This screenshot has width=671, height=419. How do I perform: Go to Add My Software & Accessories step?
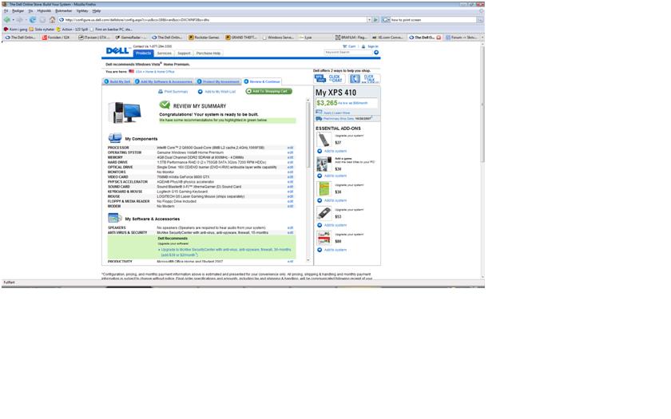164,81
